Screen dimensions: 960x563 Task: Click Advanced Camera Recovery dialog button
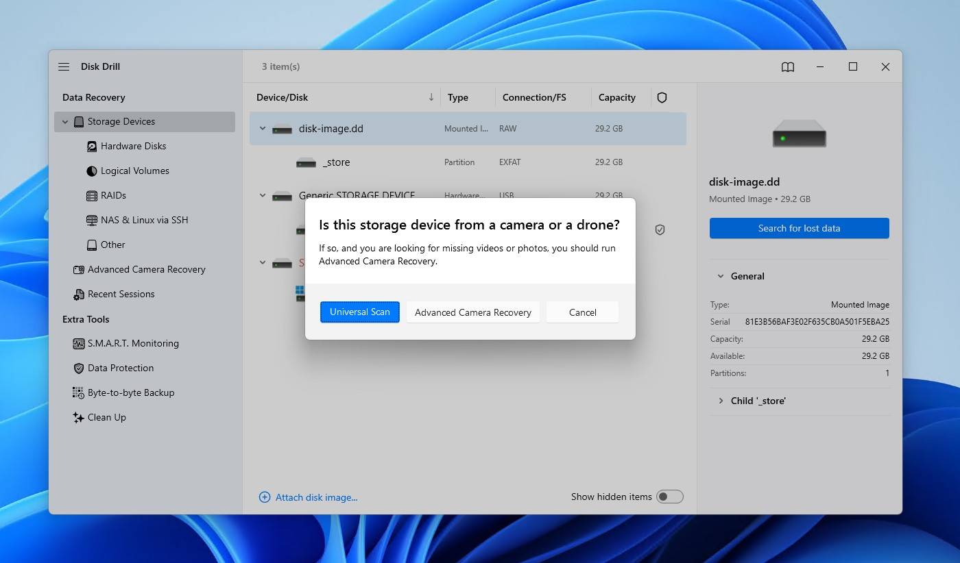coord(473,312)
